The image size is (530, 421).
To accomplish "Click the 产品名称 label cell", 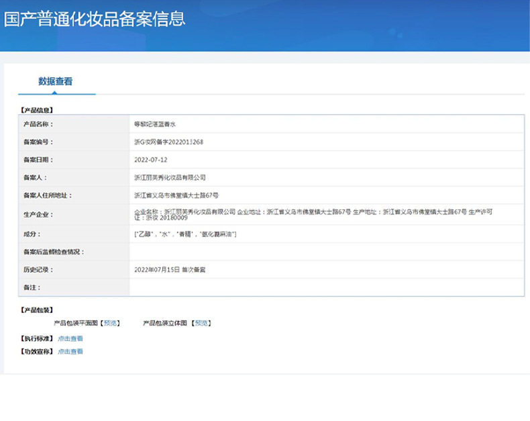I will (x=74, y=124).
